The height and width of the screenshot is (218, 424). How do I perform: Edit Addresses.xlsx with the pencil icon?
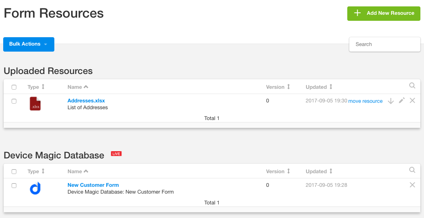[402, 100]
